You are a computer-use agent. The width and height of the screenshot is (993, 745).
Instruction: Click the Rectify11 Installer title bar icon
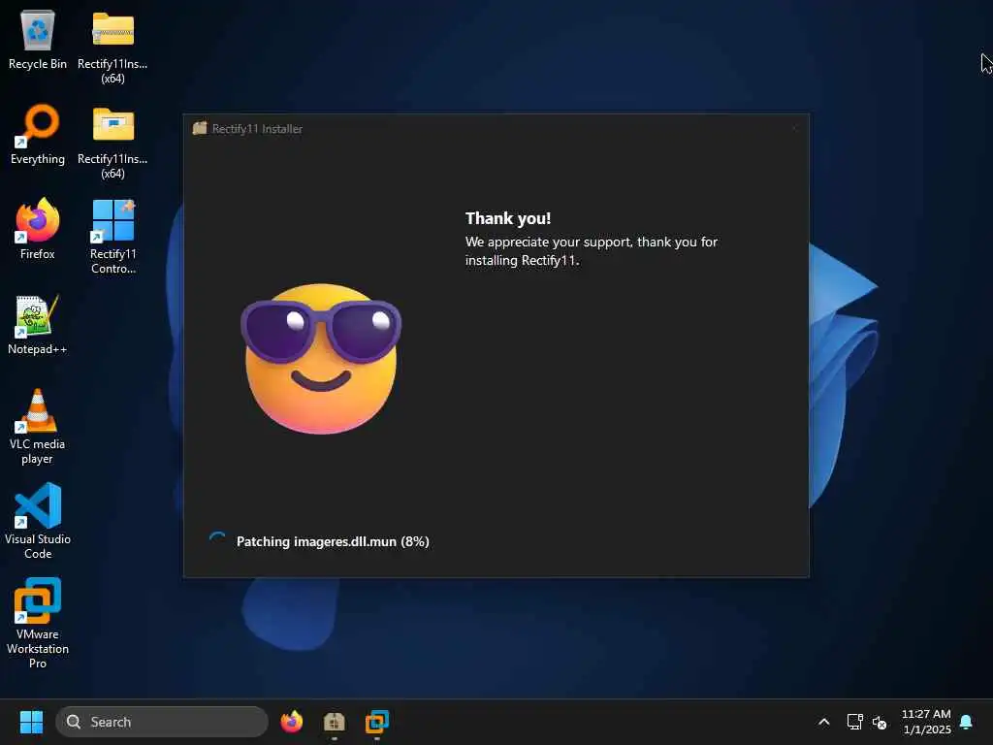click(x=200, y=128)
